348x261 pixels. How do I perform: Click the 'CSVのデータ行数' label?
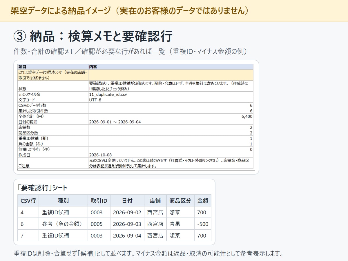(x=32, y=105)
